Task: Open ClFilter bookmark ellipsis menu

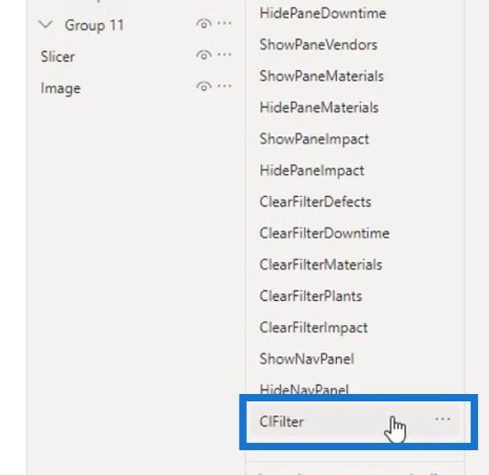Action: click(x=443, y=419)
